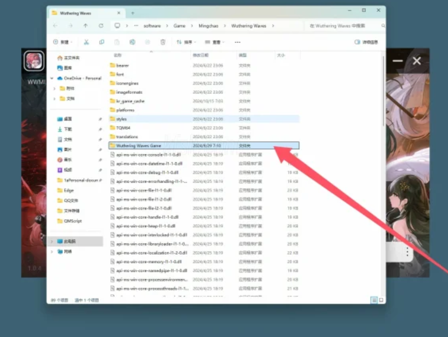The width and height of the screenshot is (448, 337).
Task: Click the Share icon on the toolbar
Action: coord(148,42)
